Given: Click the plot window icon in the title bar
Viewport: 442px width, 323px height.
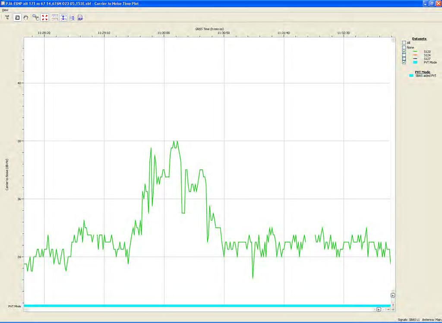Looking at the screenshot, I should [3, 3].
